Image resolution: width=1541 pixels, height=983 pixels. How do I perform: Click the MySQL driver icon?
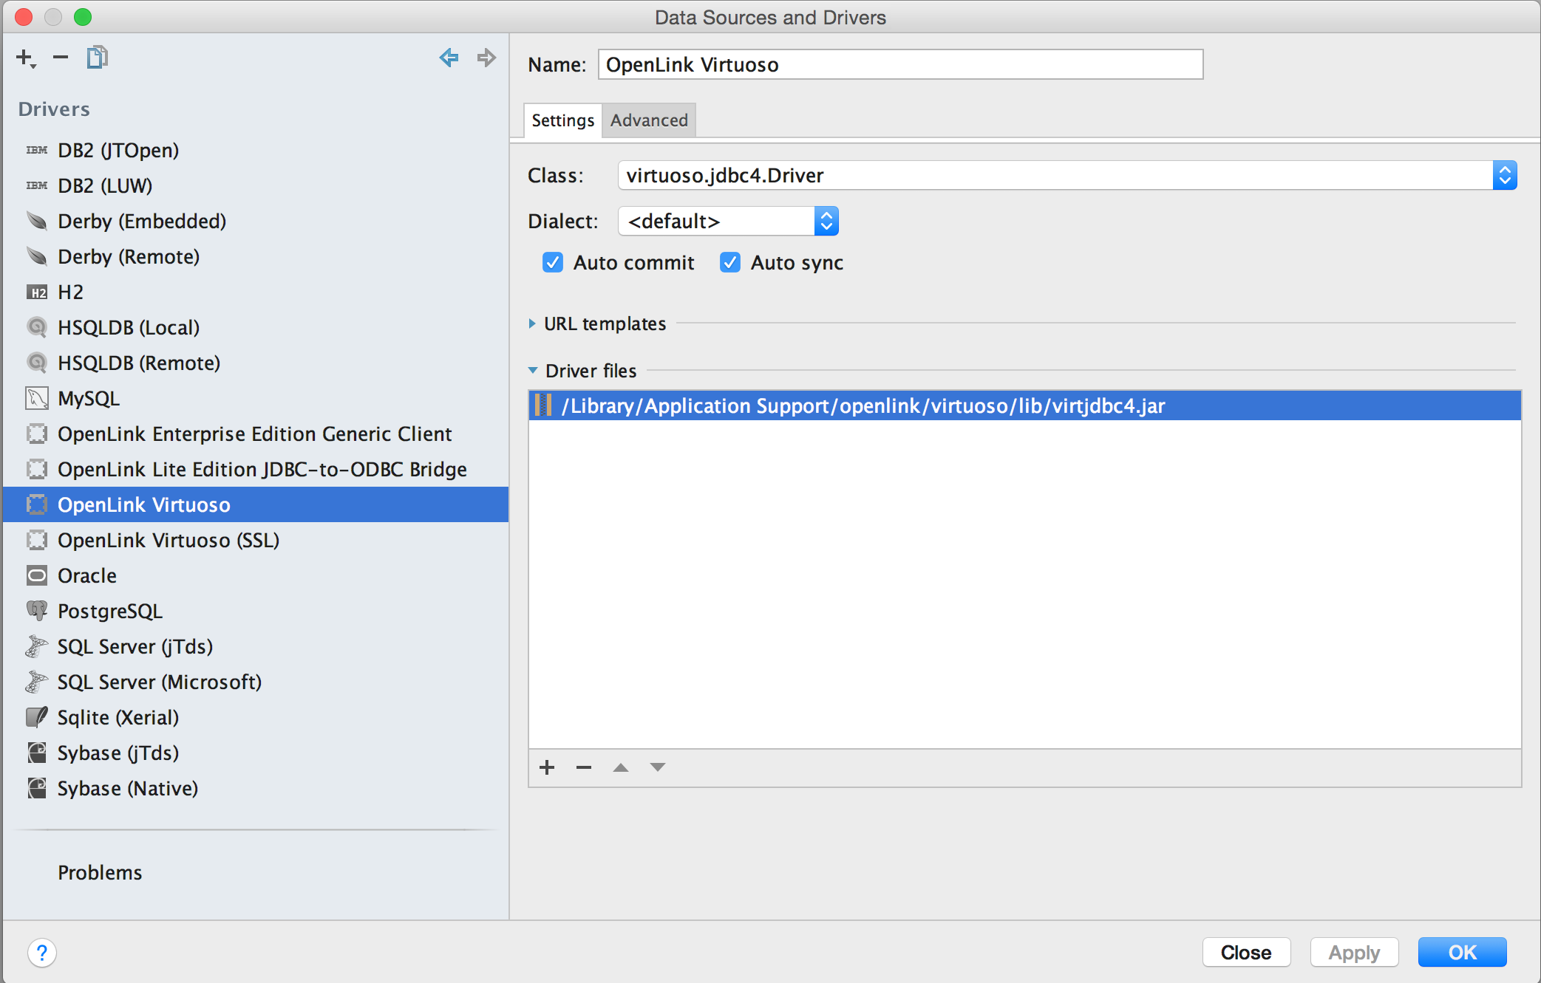[37, 398]
